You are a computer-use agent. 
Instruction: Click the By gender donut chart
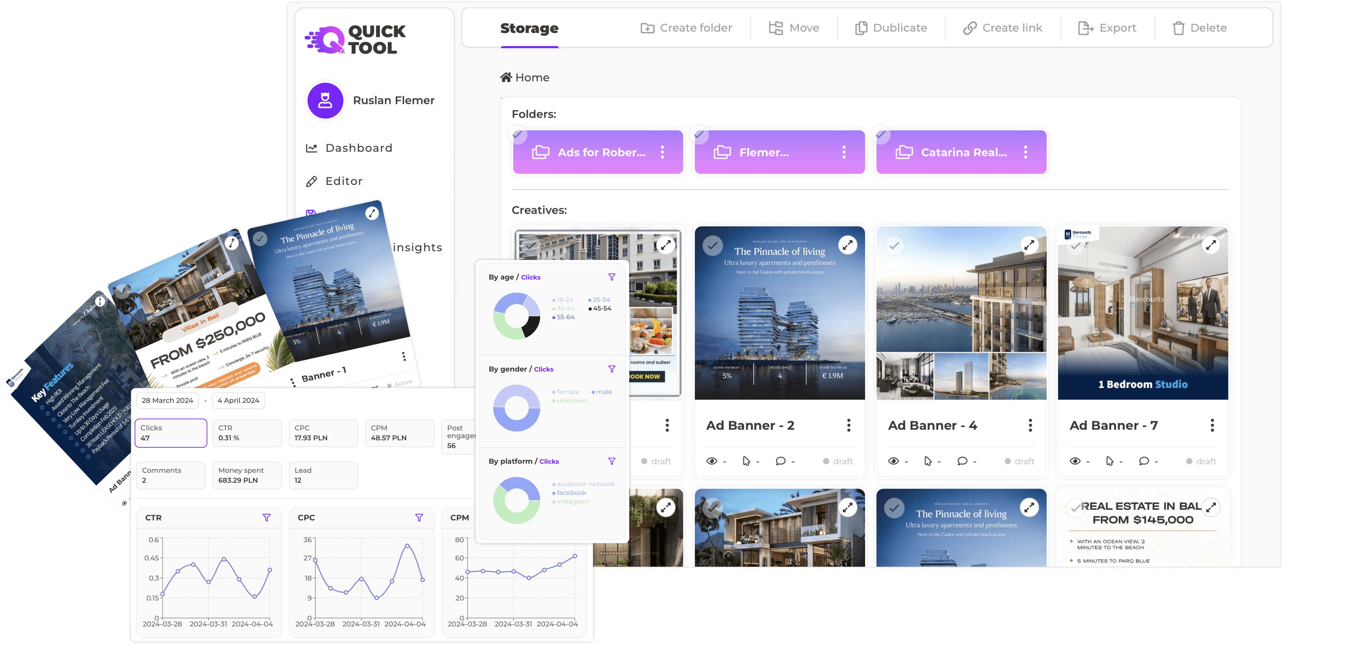point(516,408)
